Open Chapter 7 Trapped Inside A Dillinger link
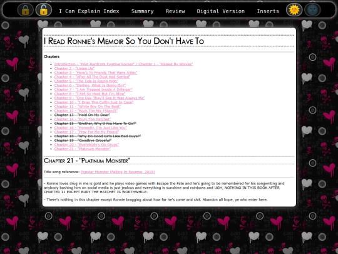This screenshot has height=254, width=338. pos(93,90)
